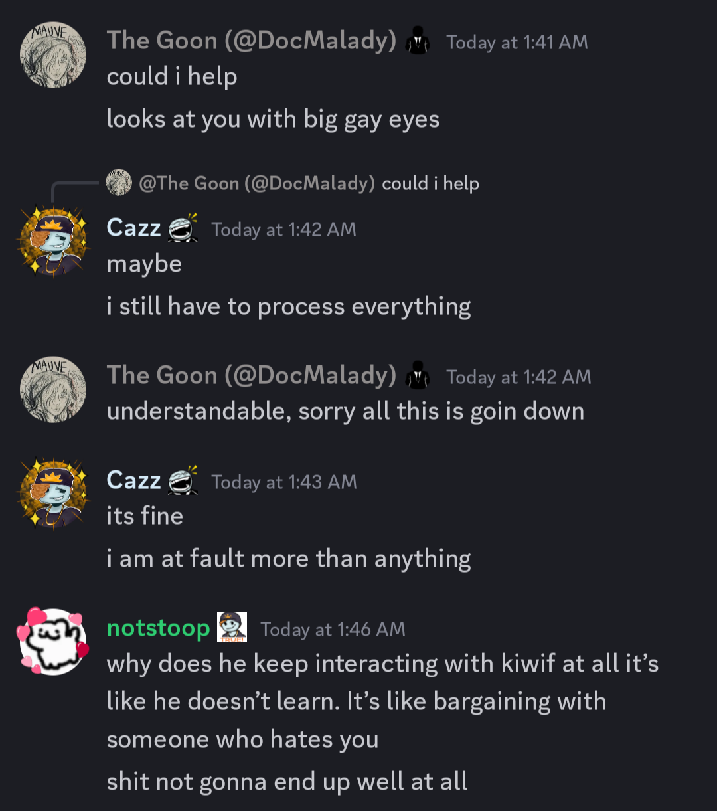Click the small reply avatar in the quoted message
Image resolution: width=717 pixels, height=811 pixels.
(x=119, y=183)
